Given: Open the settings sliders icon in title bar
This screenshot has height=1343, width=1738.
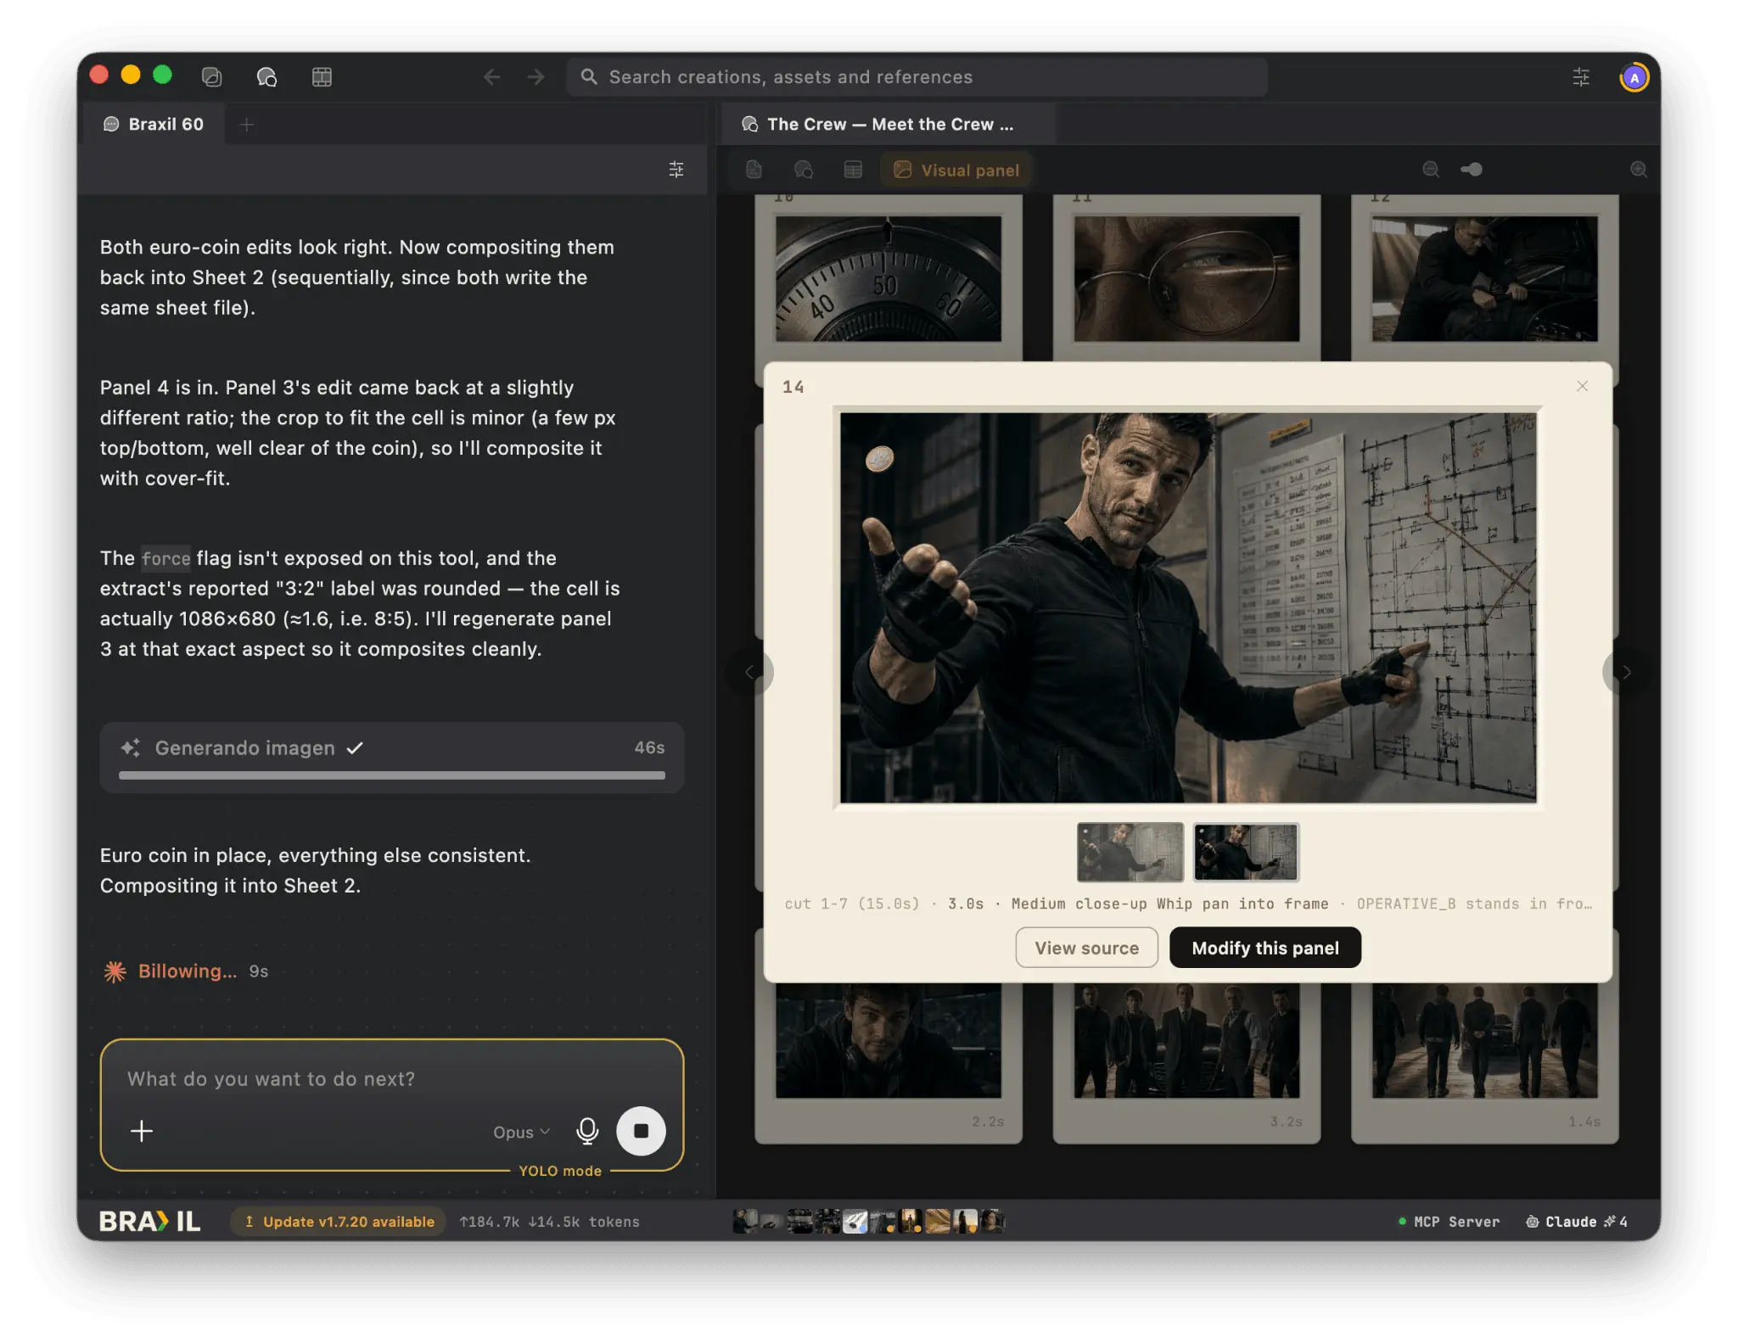Looking at the screenshot, I should 1581,77.
